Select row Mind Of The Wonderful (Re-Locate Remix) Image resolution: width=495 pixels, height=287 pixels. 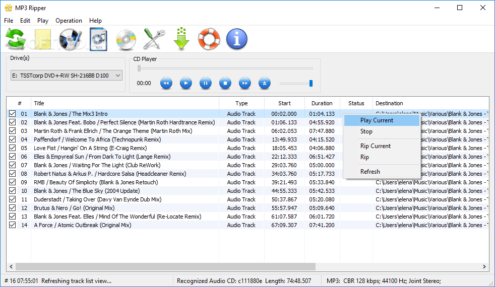248,217
